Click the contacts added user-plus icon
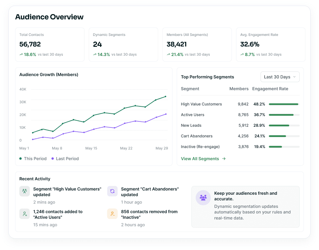The image size is (319, 250). coord(25,214)
